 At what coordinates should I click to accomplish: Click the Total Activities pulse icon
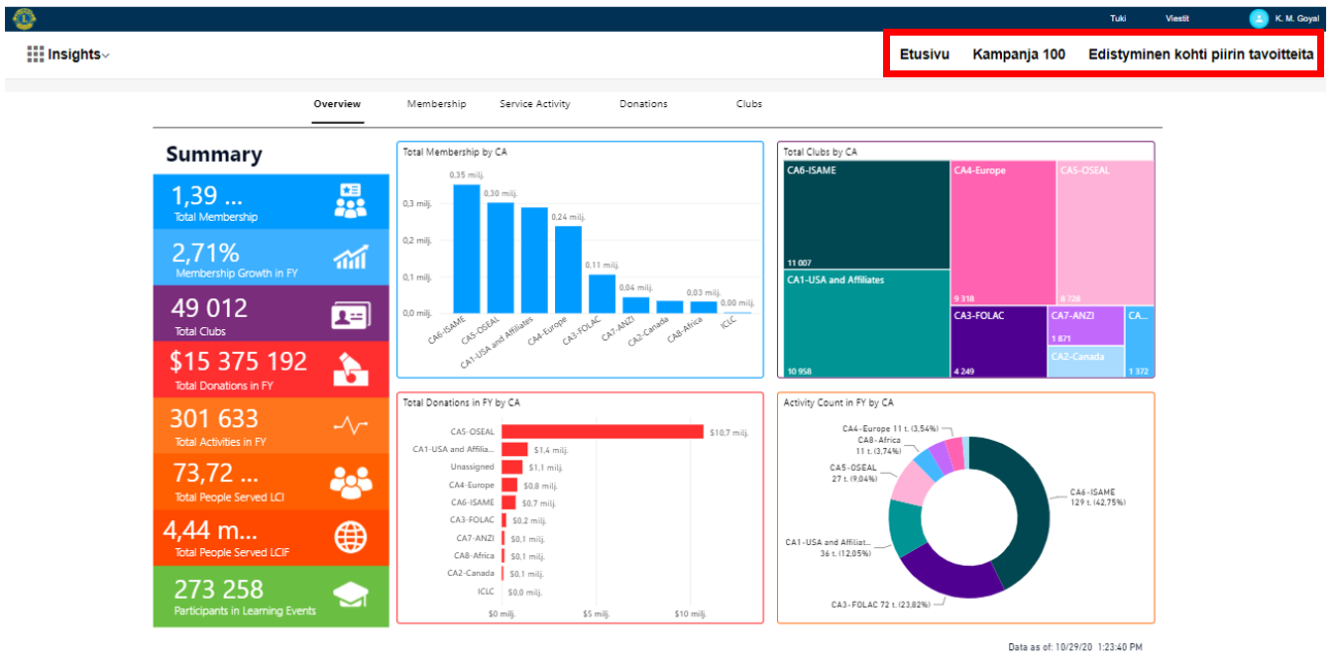pos(350,426)
